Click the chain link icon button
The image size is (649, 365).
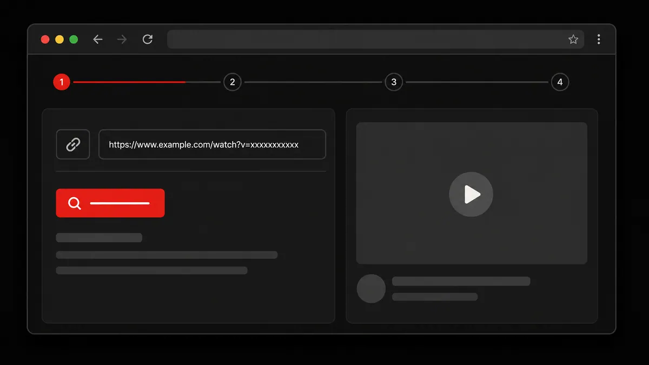point(73,144)
